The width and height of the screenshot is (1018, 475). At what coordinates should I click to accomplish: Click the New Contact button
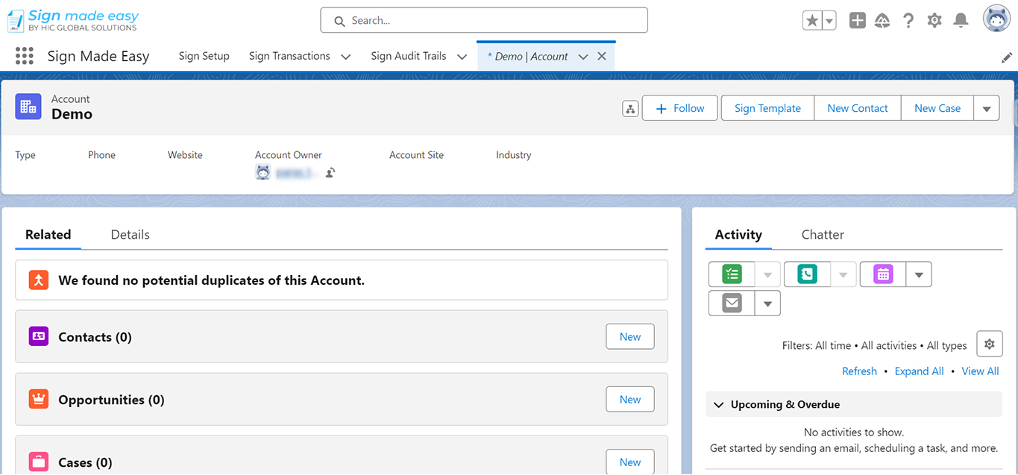(x=858, y=108)
